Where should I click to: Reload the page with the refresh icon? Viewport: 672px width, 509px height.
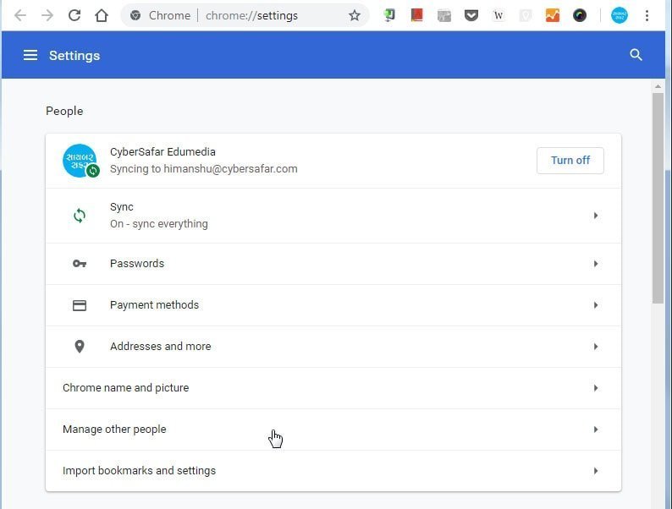[74, 15]
